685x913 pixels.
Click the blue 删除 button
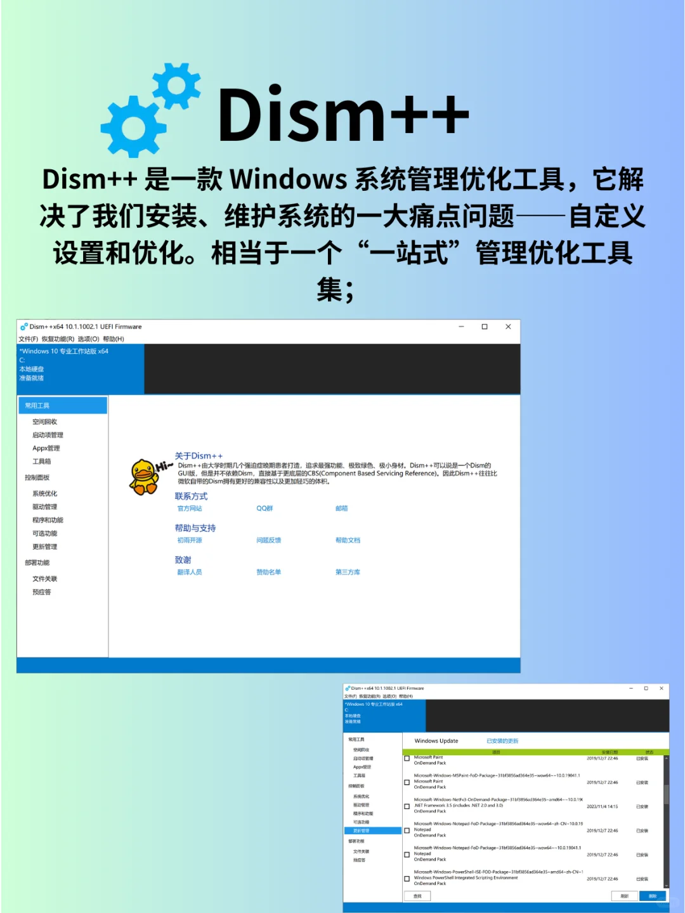click(653, 896)
